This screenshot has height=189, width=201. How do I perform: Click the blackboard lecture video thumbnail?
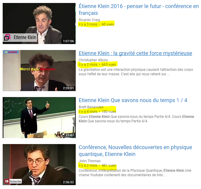(x=39, y=118)
